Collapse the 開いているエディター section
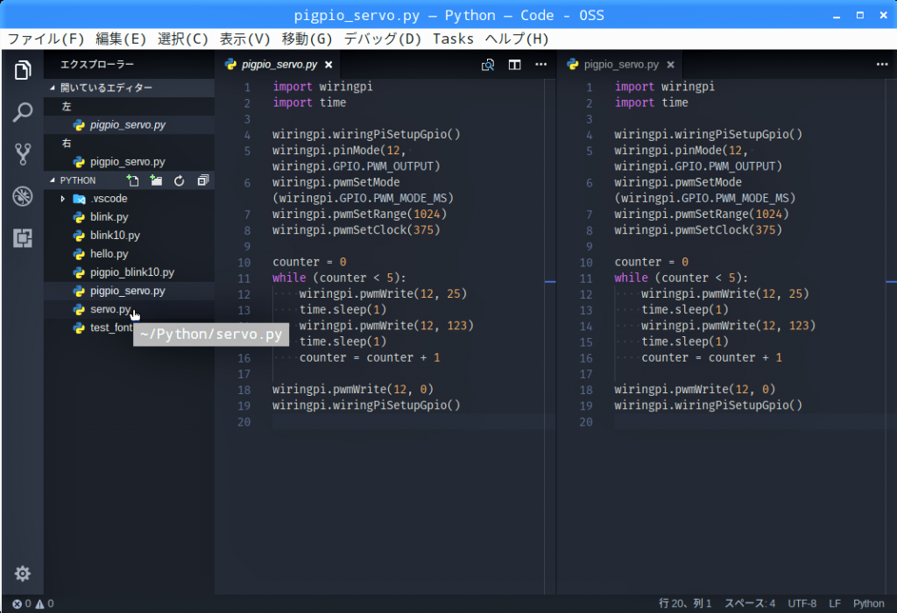Screen dimensions: 897x613 [x=53, y=88]
